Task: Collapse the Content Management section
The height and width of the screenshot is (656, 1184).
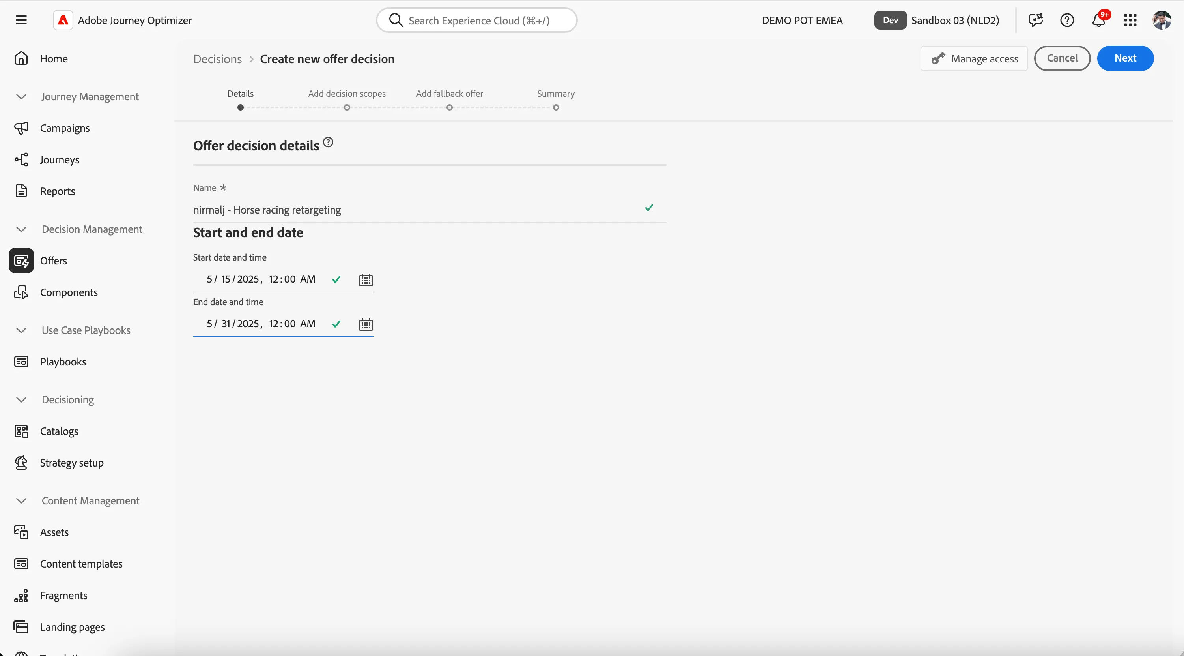Action: click(21, 500)
